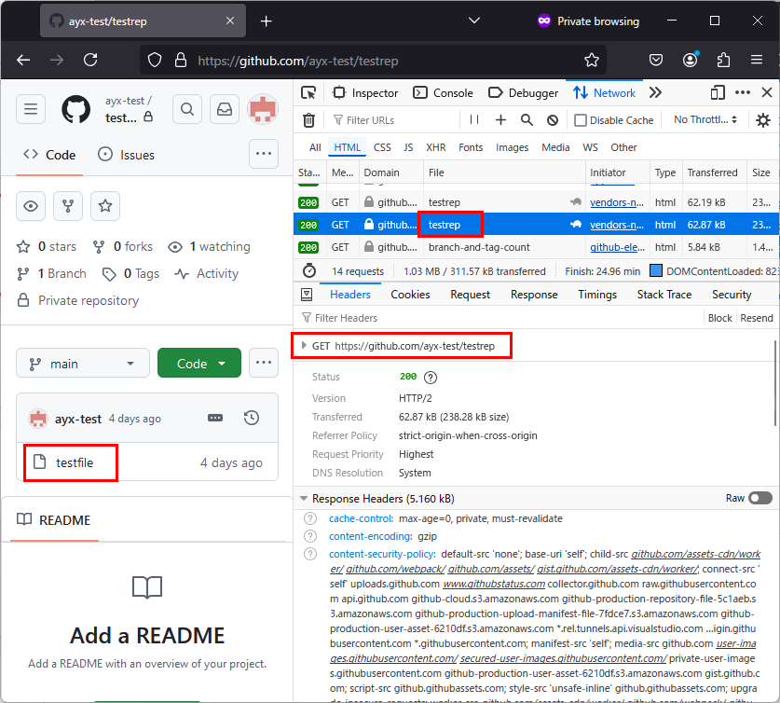This screenshot has width=780, height=703.
Task: Expand the commit message ellipsis icon
Action: tap(215, 418)
